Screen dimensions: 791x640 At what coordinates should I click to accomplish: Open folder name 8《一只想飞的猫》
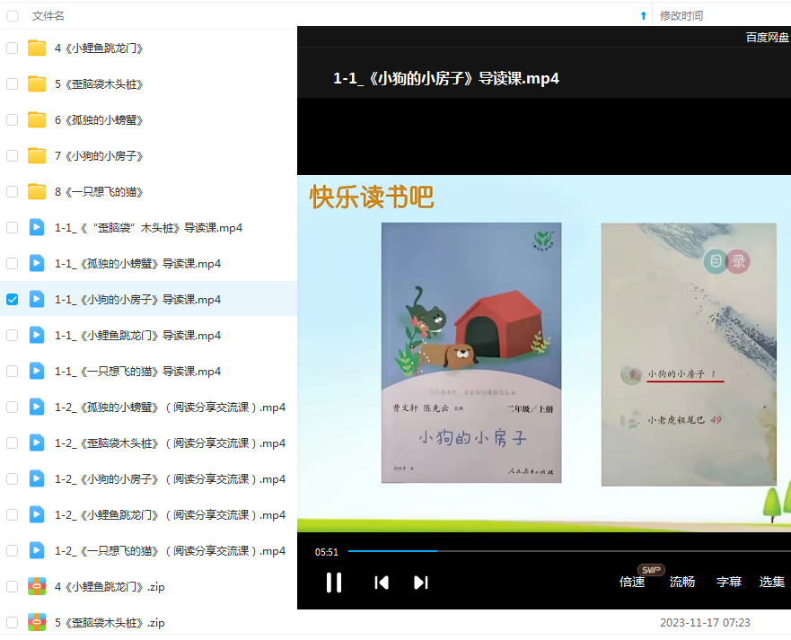(x=99, y=192)
